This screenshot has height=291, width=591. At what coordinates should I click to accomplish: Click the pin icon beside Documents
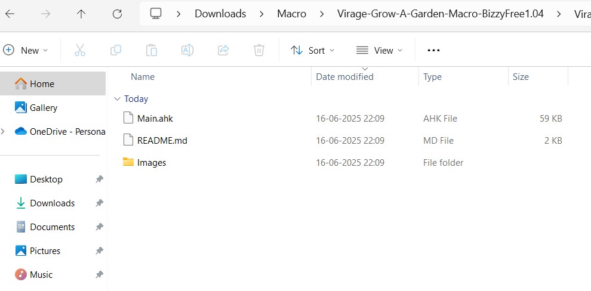coord(99,227)
